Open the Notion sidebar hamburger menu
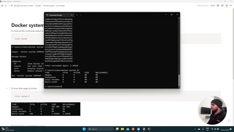The image size is (234, 132). [x=2, y=5]
